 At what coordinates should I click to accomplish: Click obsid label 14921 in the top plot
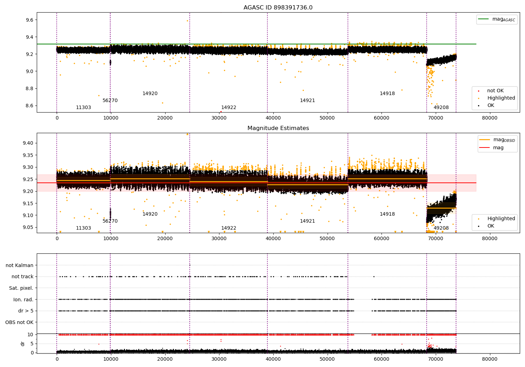[307, 101]
